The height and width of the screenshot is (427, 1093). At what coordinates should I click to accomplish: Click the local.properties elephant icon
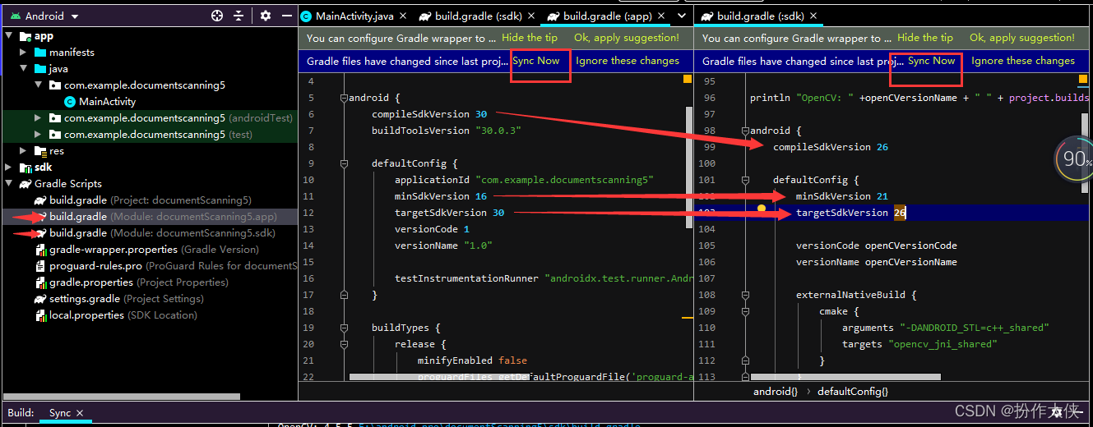40,315
